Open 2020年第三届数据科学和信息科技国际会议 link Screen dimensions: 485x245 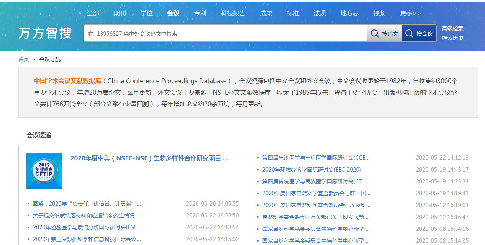(87, 239)
